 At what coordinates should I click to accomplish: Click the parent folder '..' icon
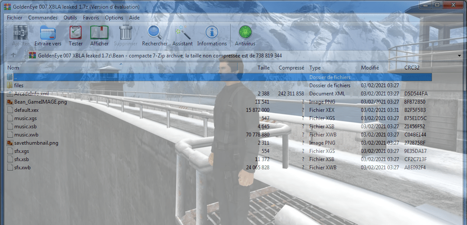(10, 77)
